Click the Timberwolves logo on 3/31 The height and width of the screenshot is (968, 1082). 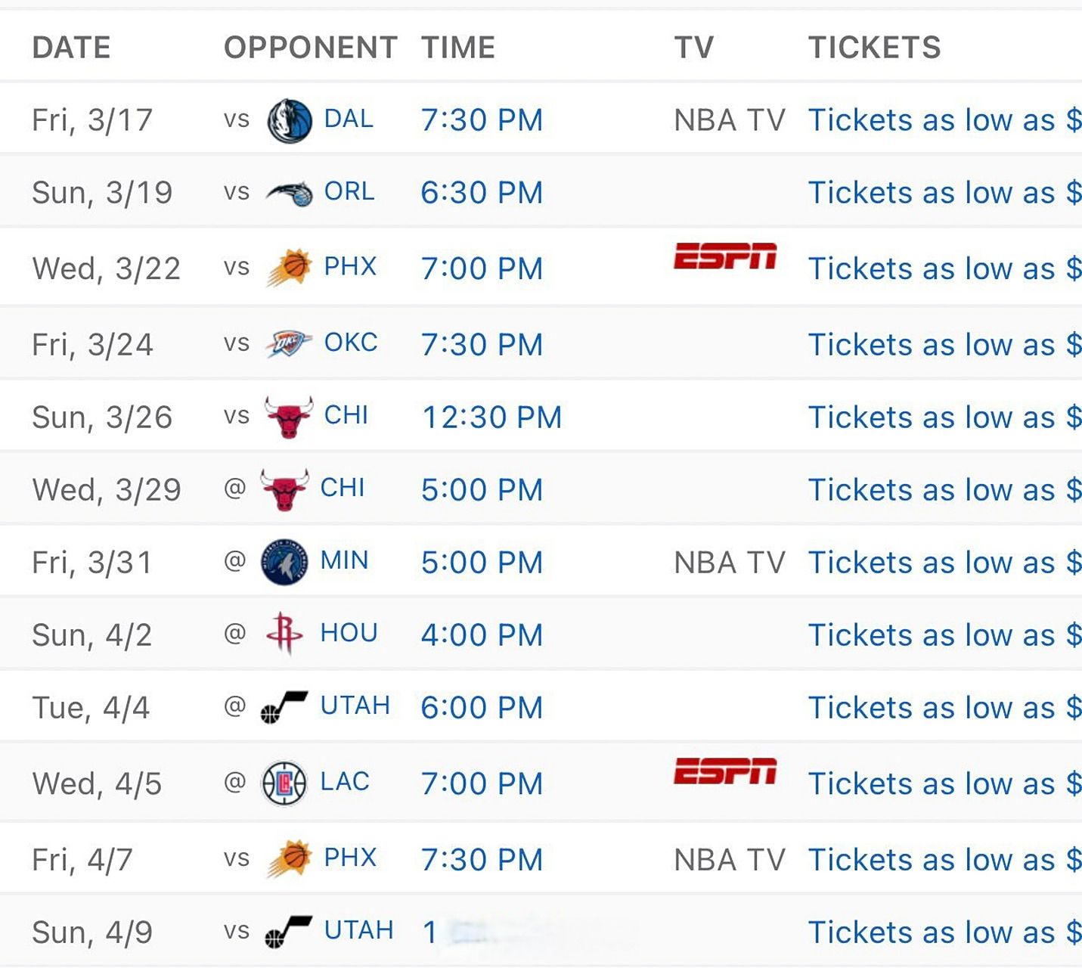tap(284, 562)
